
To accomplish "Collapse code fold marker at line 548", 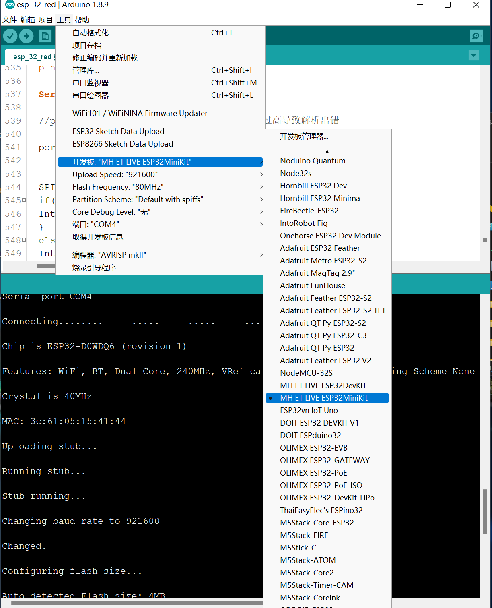I will (24, 240).
